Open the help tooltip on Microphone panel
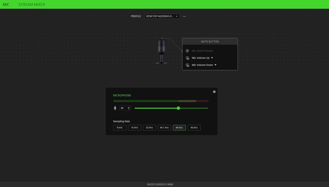The width and height of the screenshot is (329, 187). [x=214, y=91]
